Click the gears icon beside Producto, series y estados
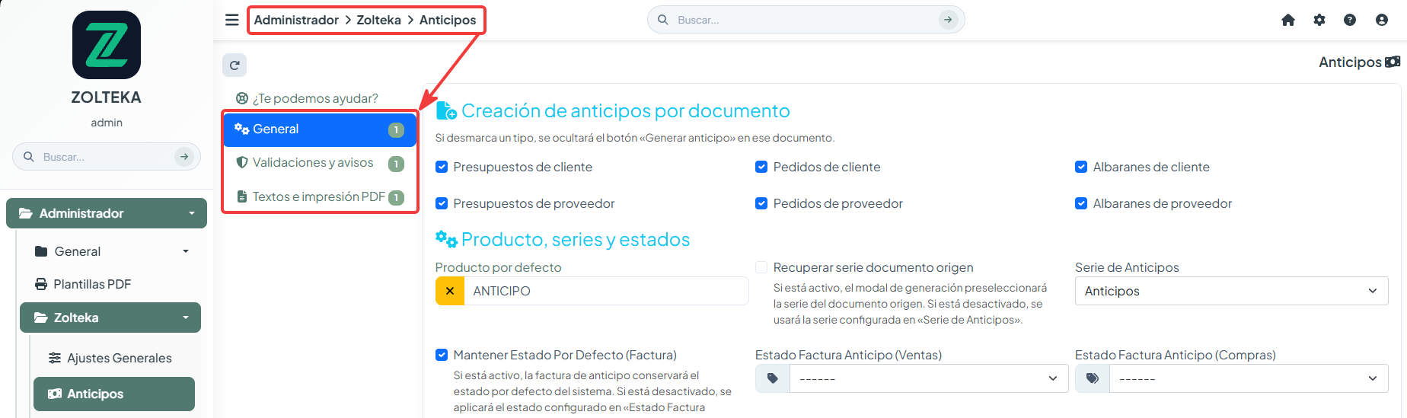The height and width of the screenshot is (418, 1407). [x=446, y=239]
